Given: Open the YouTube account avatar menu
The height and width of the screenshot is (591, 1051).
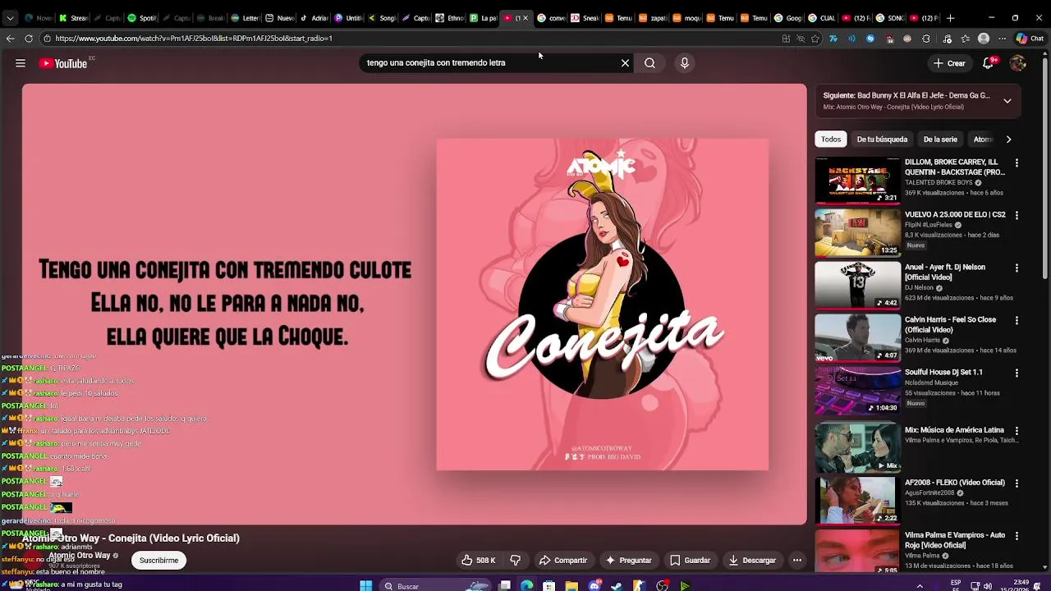Looking at the screenshot, I should click(x=1018, y=63).
